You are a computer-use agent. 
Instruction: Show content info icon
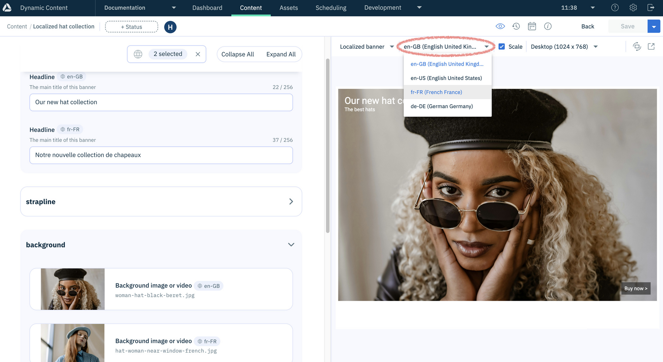coord(548,26)
